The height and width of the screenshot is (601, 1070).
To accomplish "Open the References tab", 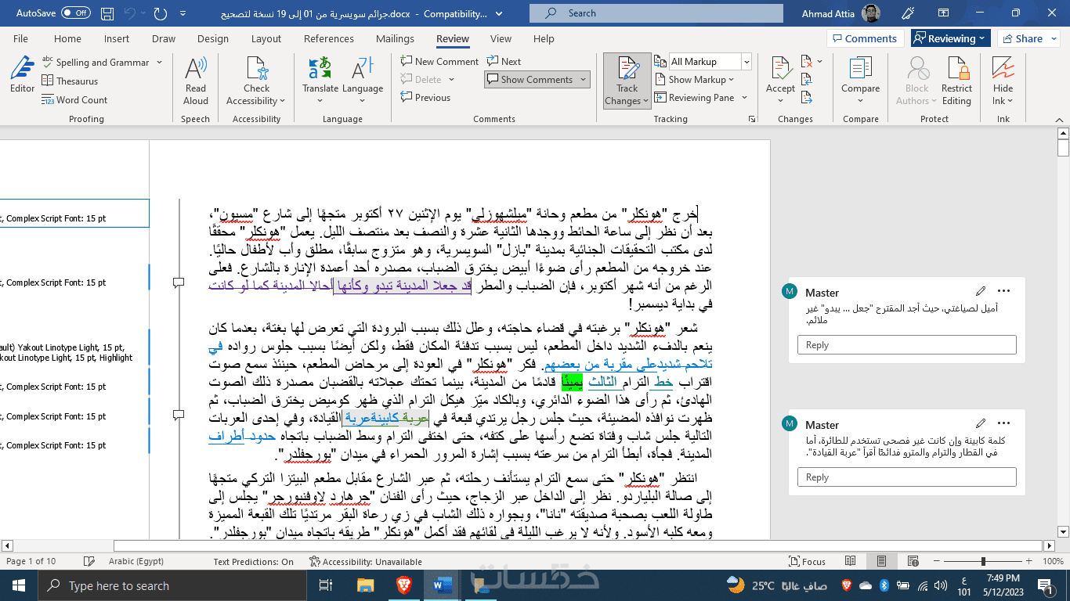I will tap(329, 39).
